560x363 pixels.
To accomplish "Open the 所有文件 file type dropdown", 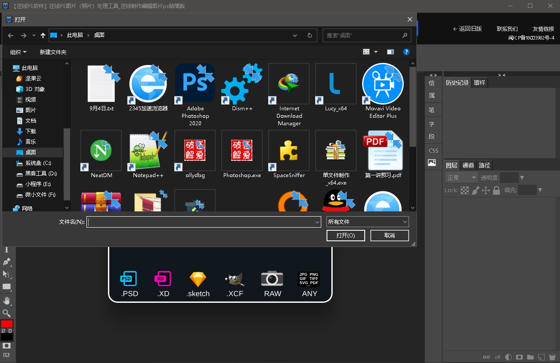I will pyautogui.click(x=367, y=222).
